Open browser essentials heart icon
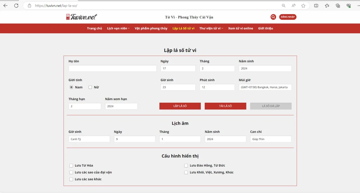 coord(349,6)
